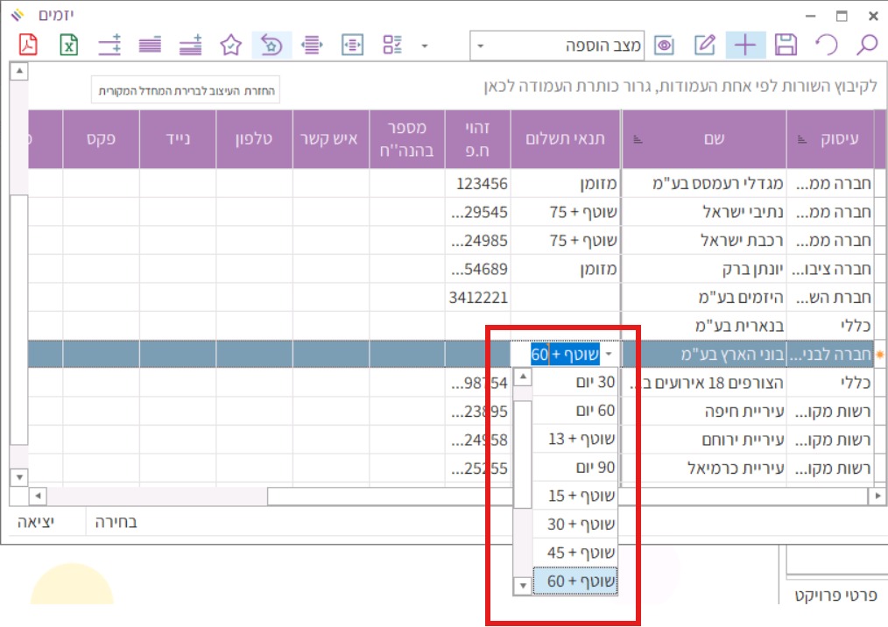The height and width of the screenshot is (627, 888).
Task: Click the undo arrow icon
Action: (x=826, y=46)
